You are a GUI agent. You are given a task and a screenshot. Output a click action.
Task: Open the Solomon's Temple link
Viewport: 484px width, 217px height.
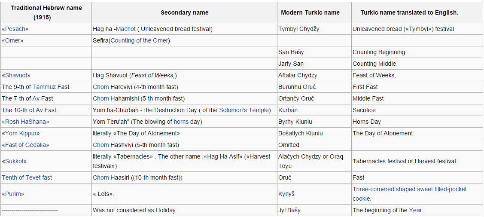pos(244,110)
